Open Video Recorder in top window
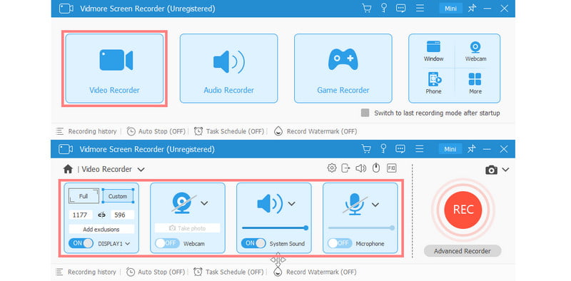 114,68
